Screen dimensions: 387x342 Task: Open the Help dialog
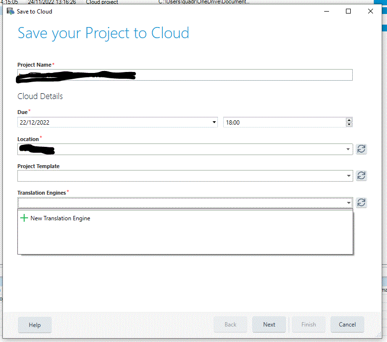(34, 325)
